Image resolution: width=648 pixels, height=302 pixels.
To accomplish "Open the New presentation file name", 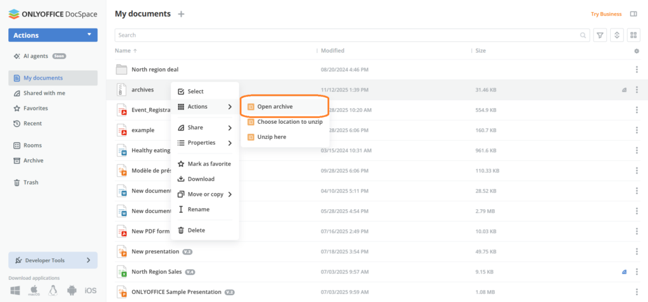I will coord(156,251).
